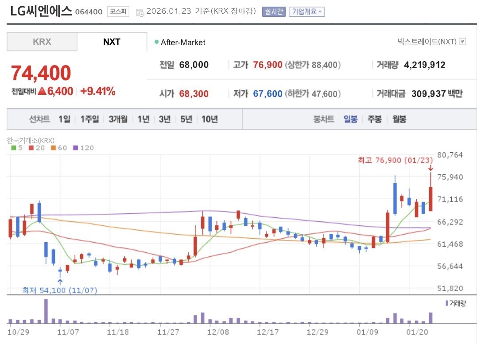Select the 1주일 line chart period
The height and width of the screenshot is (344, 477).
click(89, 119)
